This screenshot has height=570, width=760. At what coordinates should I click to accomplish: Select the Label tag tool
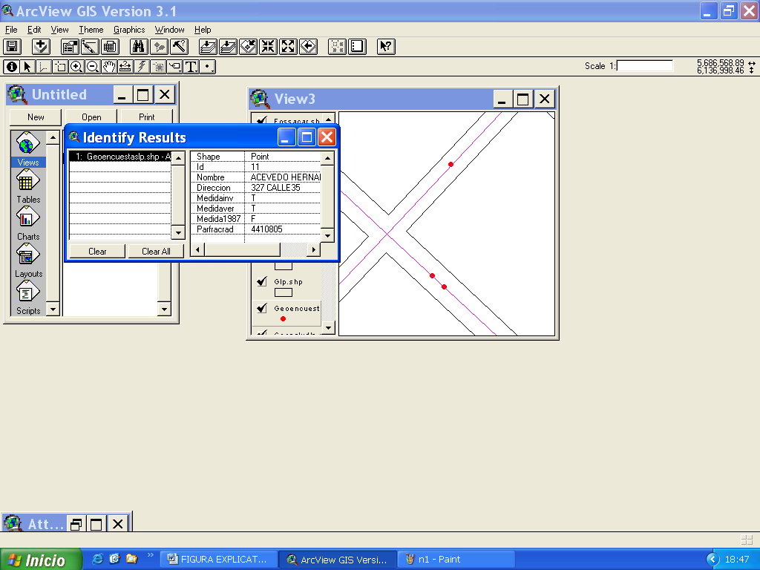175,66
